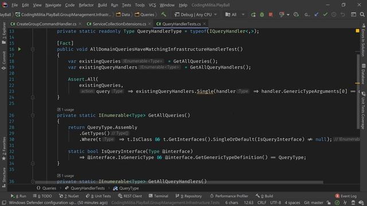Open the Event Log

(x=346, y=196)
